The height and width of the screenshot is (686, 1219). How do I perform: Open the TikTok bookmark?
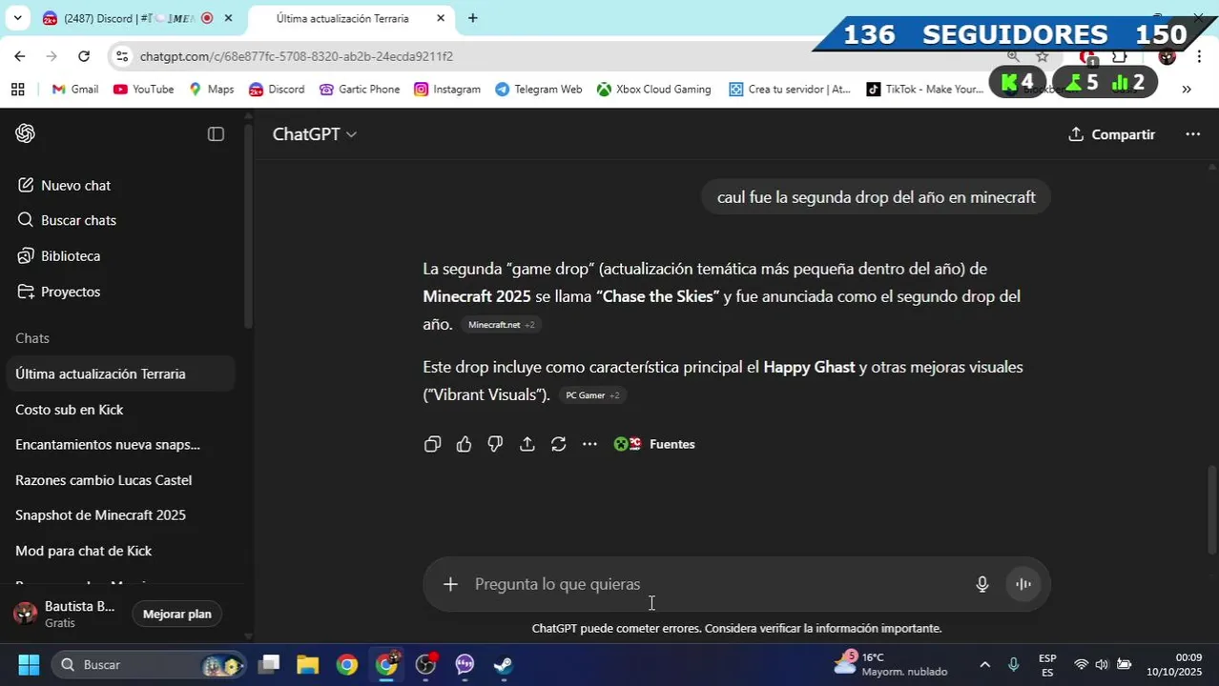click(925, 90)
